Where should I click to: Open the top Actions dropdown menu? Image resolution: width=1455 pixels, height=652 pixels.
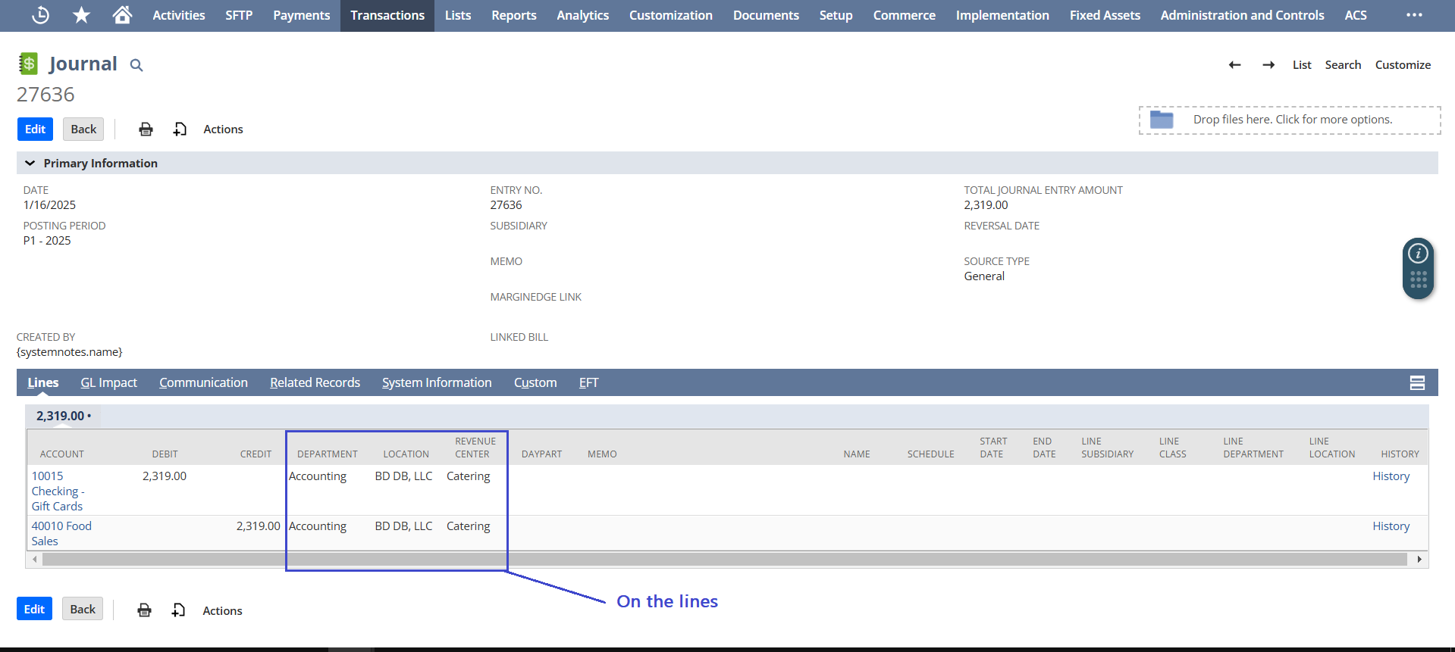pos(223,129)
